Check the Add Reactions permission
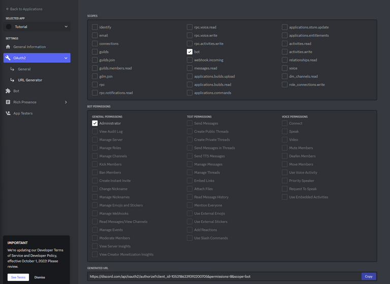The width and height of the screenshot is (390, 284). tap(189, 230)
